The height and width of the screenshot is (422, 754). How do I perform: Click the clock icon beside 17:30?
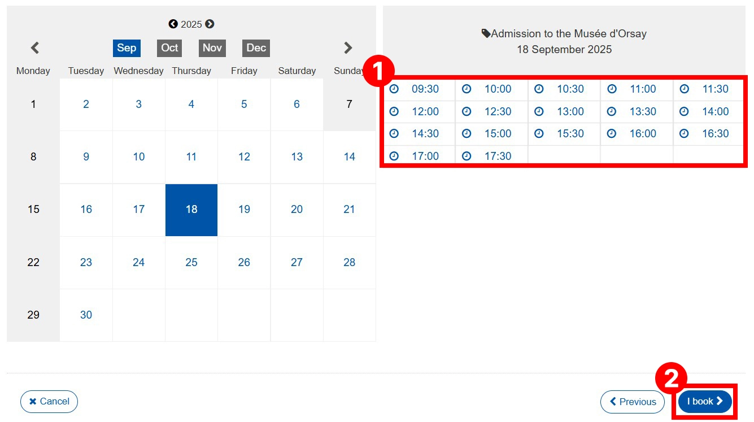click(467, 156)
